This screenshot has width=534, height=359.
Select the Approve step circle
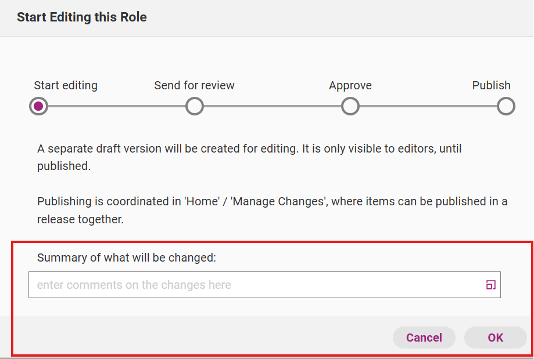click(350, 106)
